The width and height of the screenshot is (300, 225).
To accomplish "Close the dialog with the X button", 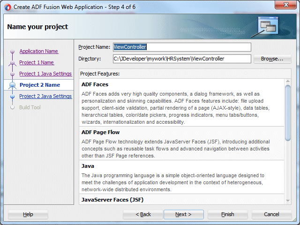I will [x=285, y=5].
